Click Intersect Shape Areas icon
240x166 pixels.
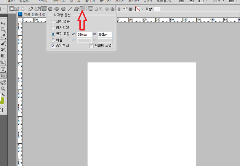click(107, 9)
